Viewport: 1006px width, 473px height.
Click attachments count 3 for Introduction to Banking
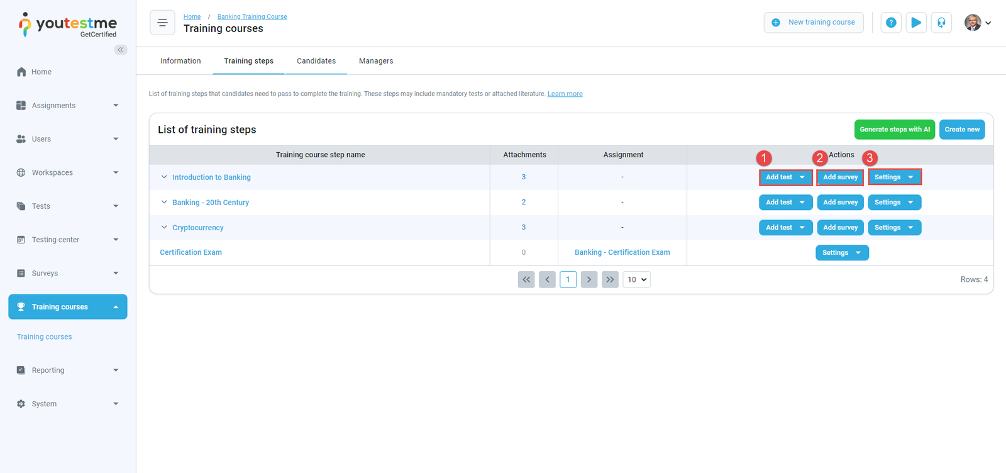point(524,177)
